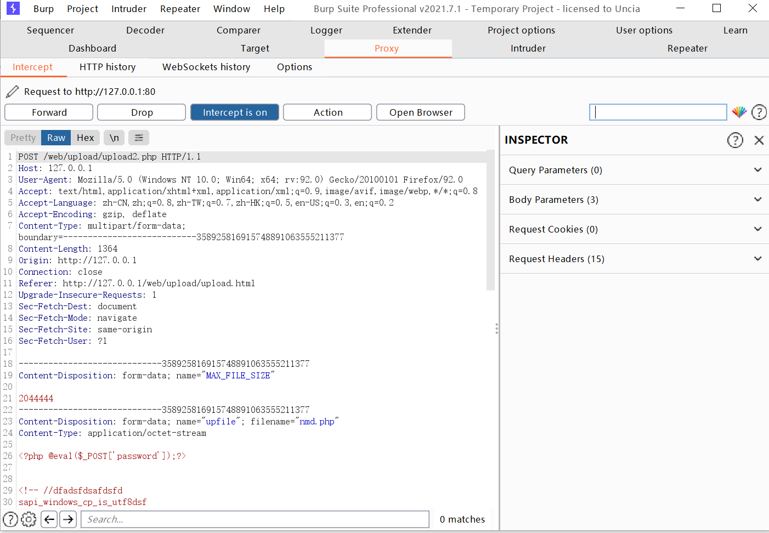Open the search settings gear icon

click(x=29, y=519)
